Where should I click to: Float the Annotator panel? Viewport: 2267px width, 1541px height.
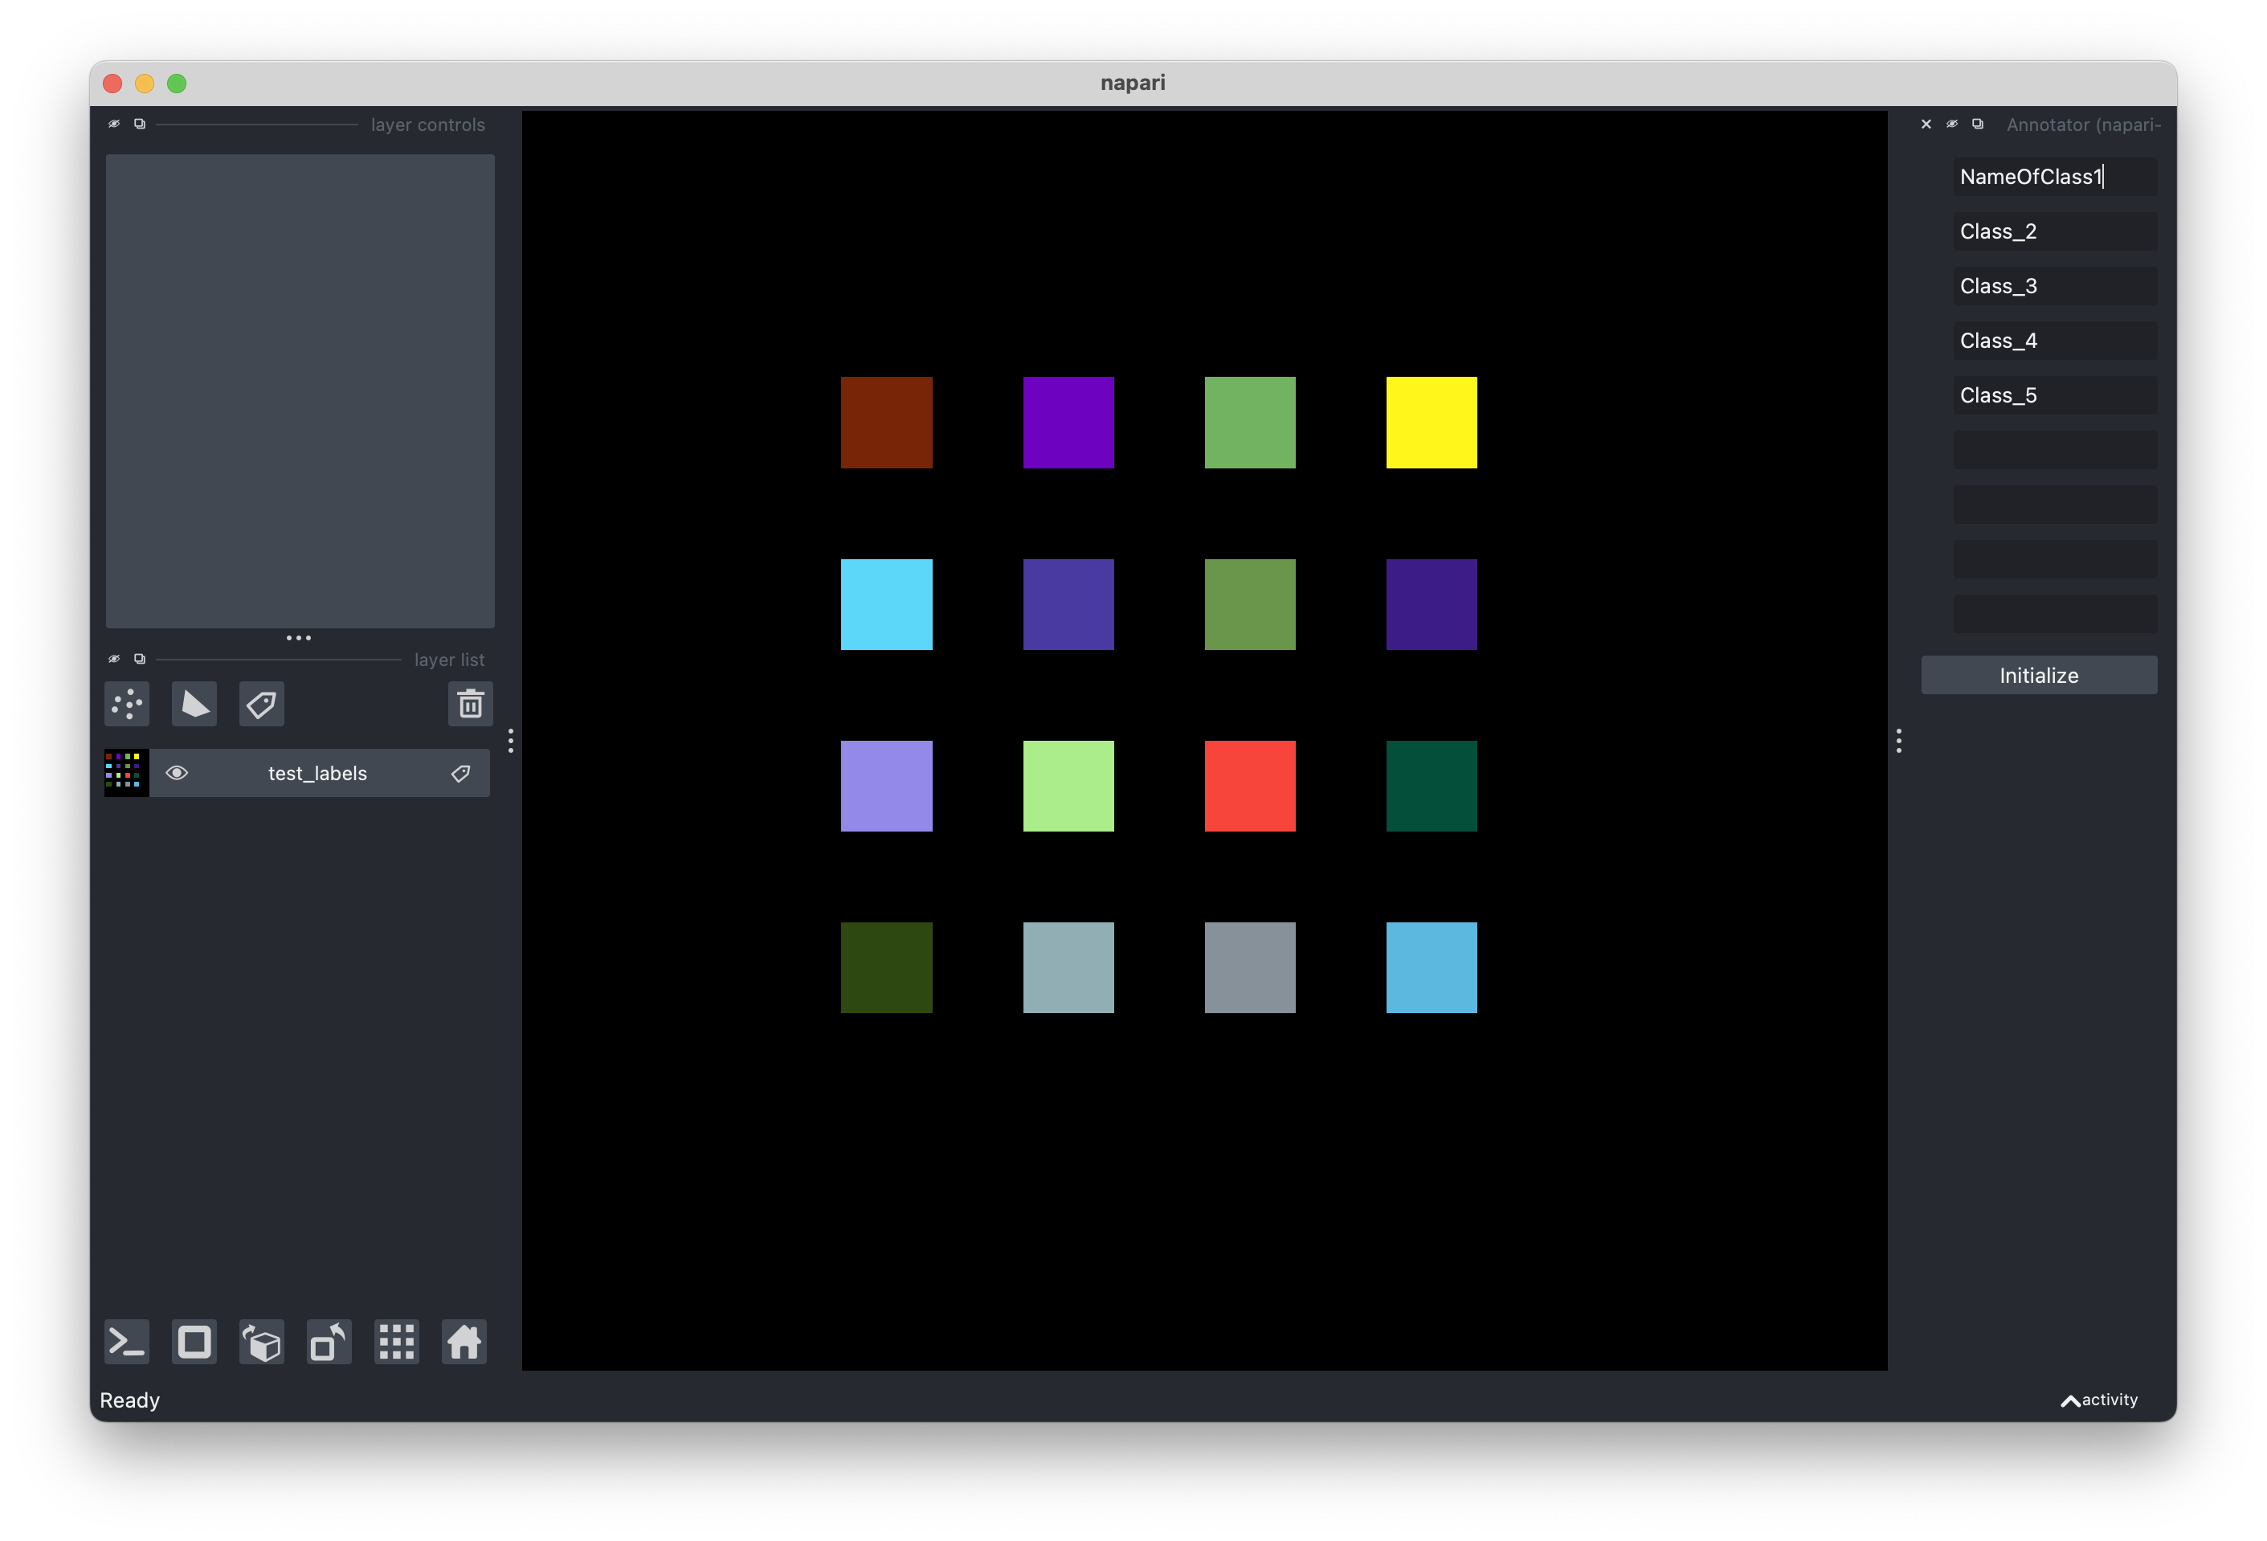[x=1977, y=125]
